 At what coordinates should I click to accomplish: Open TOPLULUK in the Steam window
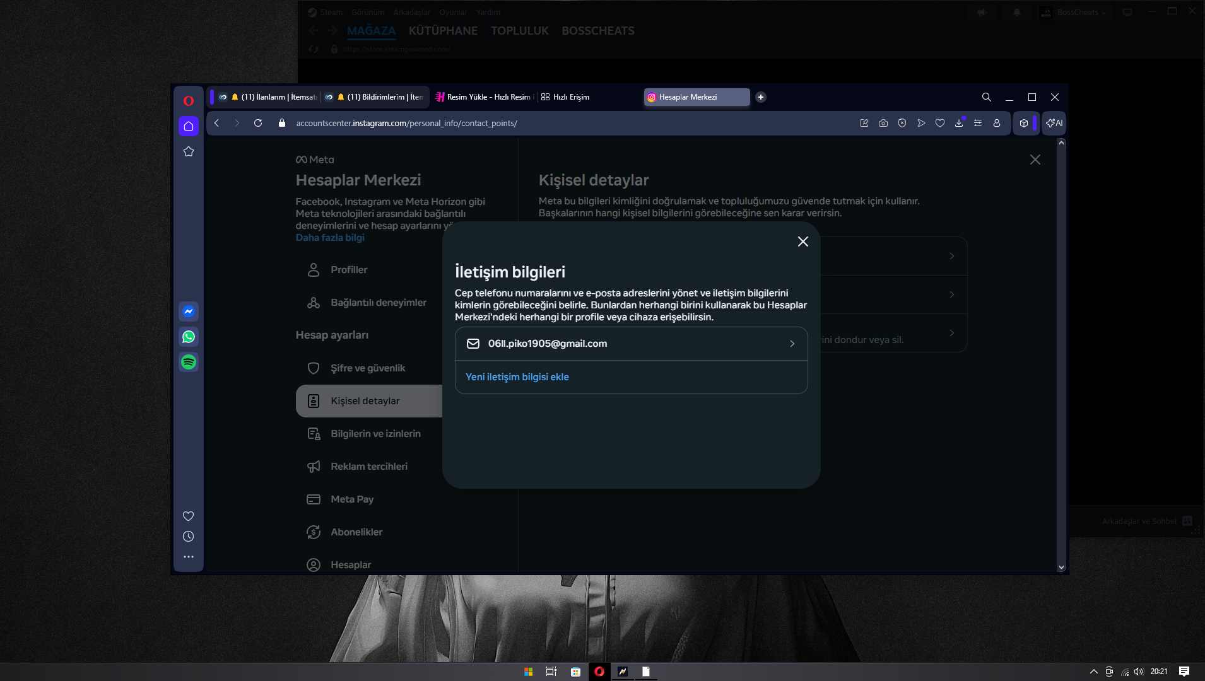tap(520, 31)
